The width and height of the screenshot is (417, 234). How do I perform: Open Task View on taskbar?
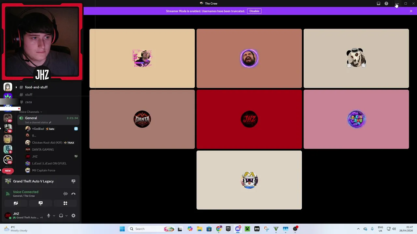pyautogui.click(x=180, y=229)
